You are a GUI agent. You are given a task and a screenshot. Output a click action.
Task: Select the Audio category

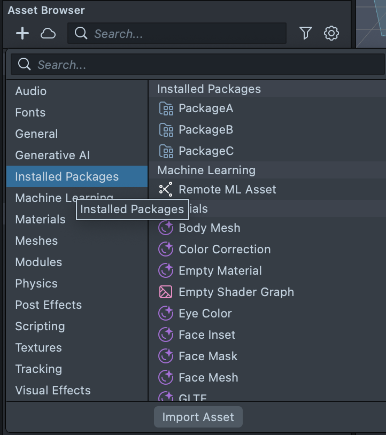(x=31, y=91)
